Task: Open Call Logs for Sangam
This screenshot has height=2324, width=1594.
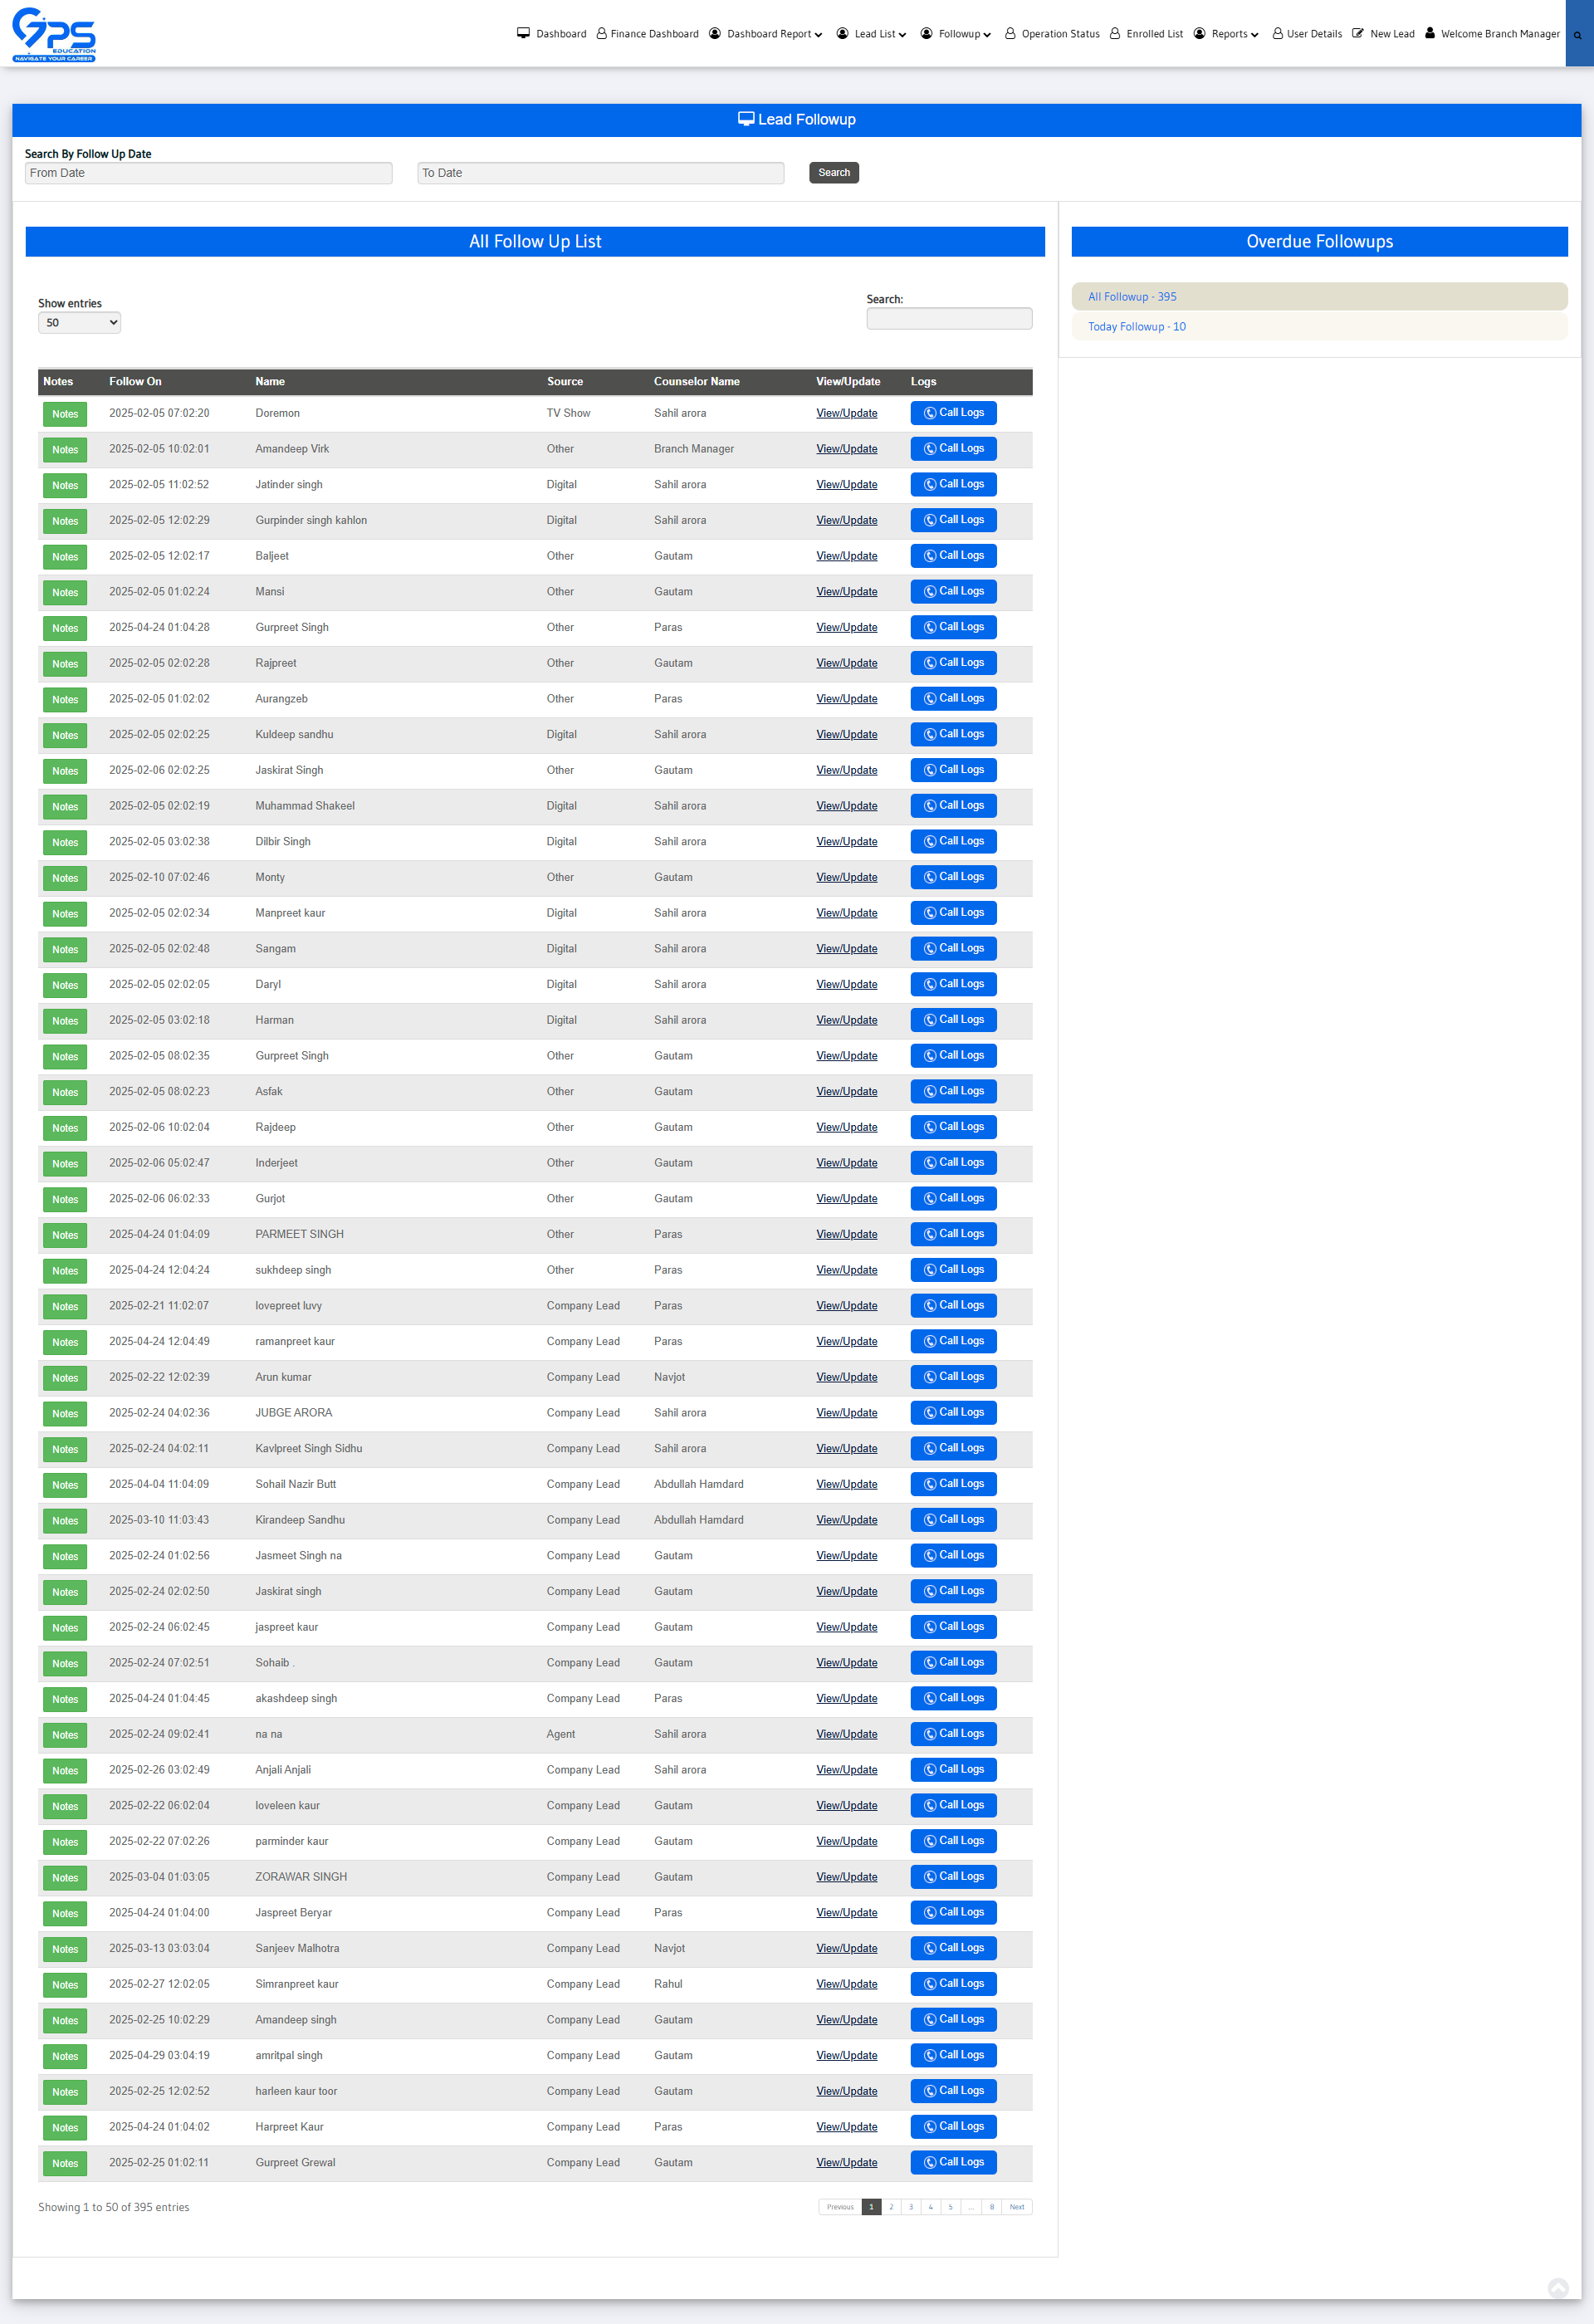Action: click(953, 949)
